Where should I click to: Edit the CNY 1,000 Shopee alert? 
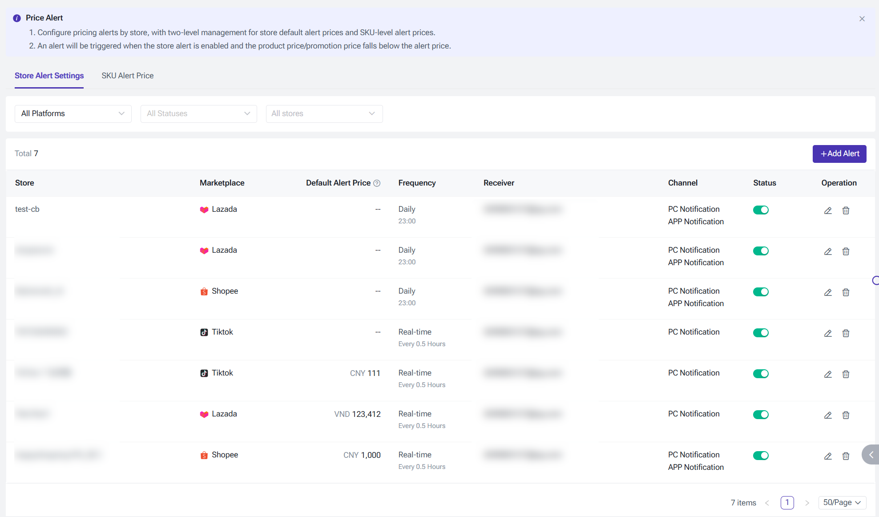(828, 456)
